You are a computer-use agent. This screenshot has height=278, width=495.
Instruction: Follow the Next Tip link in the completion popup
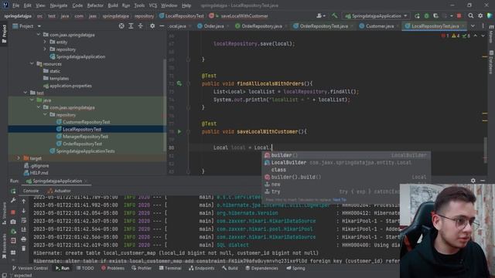click(340, 199)
